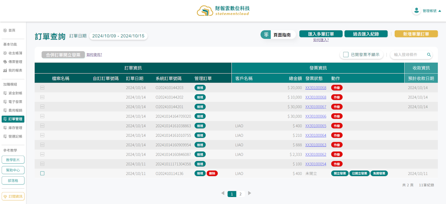Select current page 1 in pagination

pos(232,194)
